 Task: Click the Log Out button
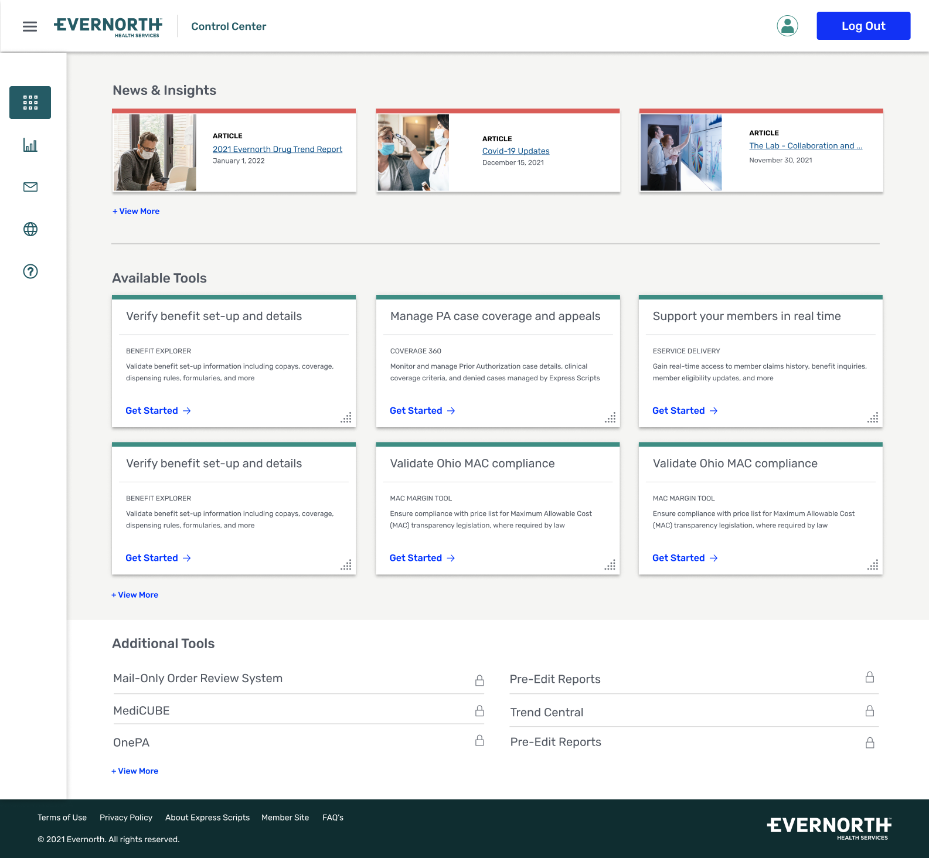863,26
